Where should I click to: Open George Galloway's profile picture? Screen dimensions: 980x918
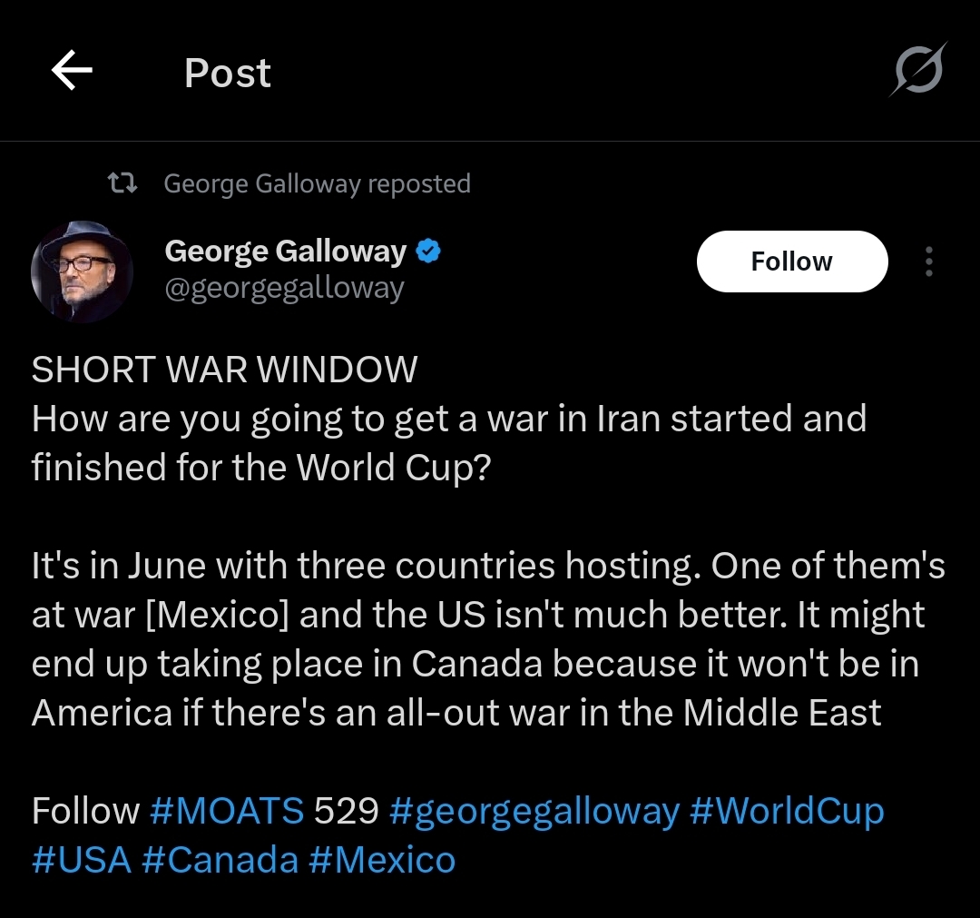pyautogui.click(x=82, y=271)
